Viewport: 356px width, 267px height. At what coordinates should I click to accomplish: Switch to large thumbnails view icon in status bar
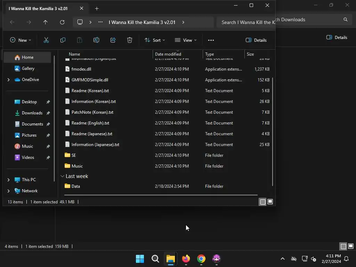[270, 202]
